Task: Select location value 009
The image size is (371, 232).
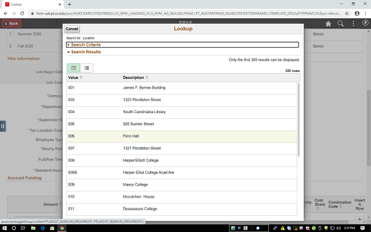Action: 71,184
